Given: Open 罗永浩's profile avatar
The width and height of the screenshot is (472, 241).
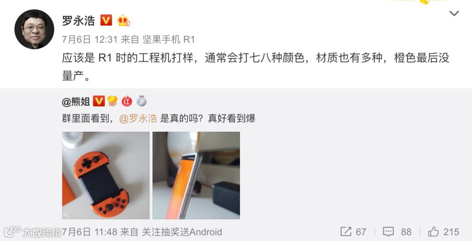Looking at the screenshot, I should tap(35, 29).
